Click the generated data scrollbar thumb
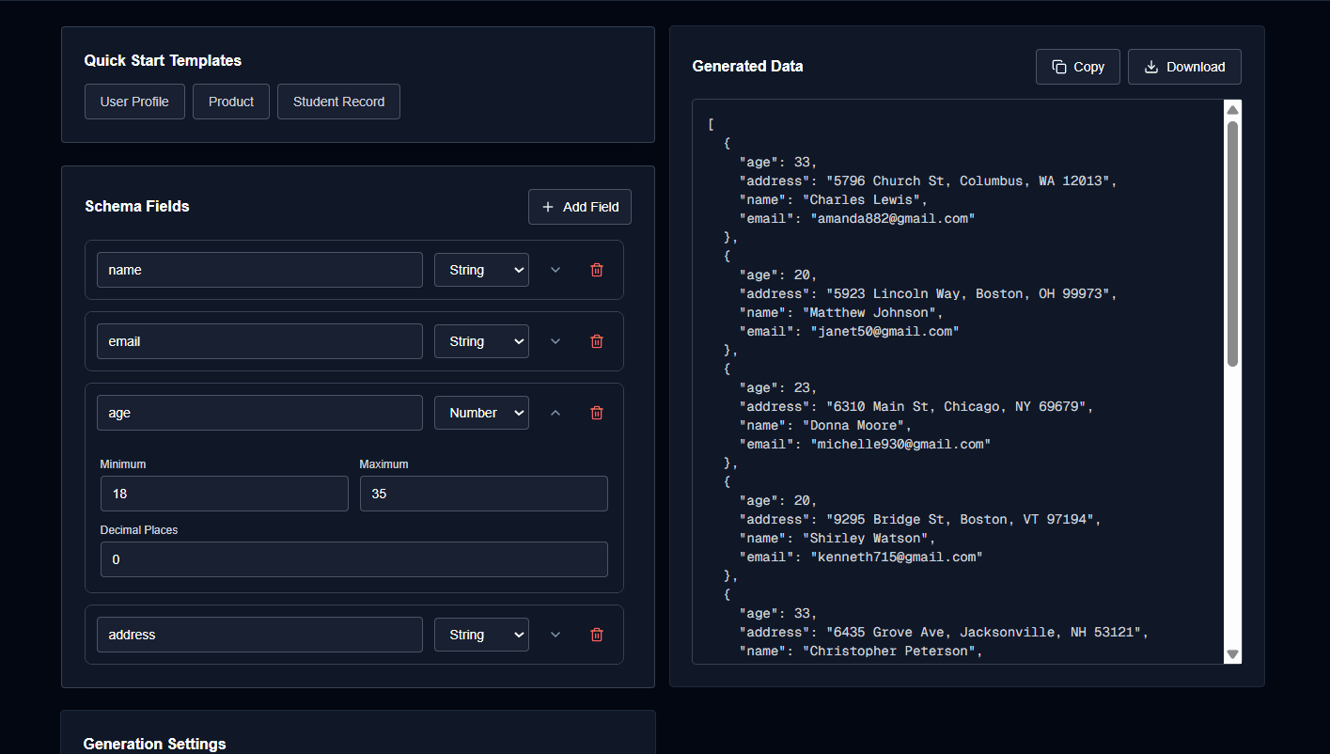1330x754 pixels. pyautogui.click(x=1232, y=243)
